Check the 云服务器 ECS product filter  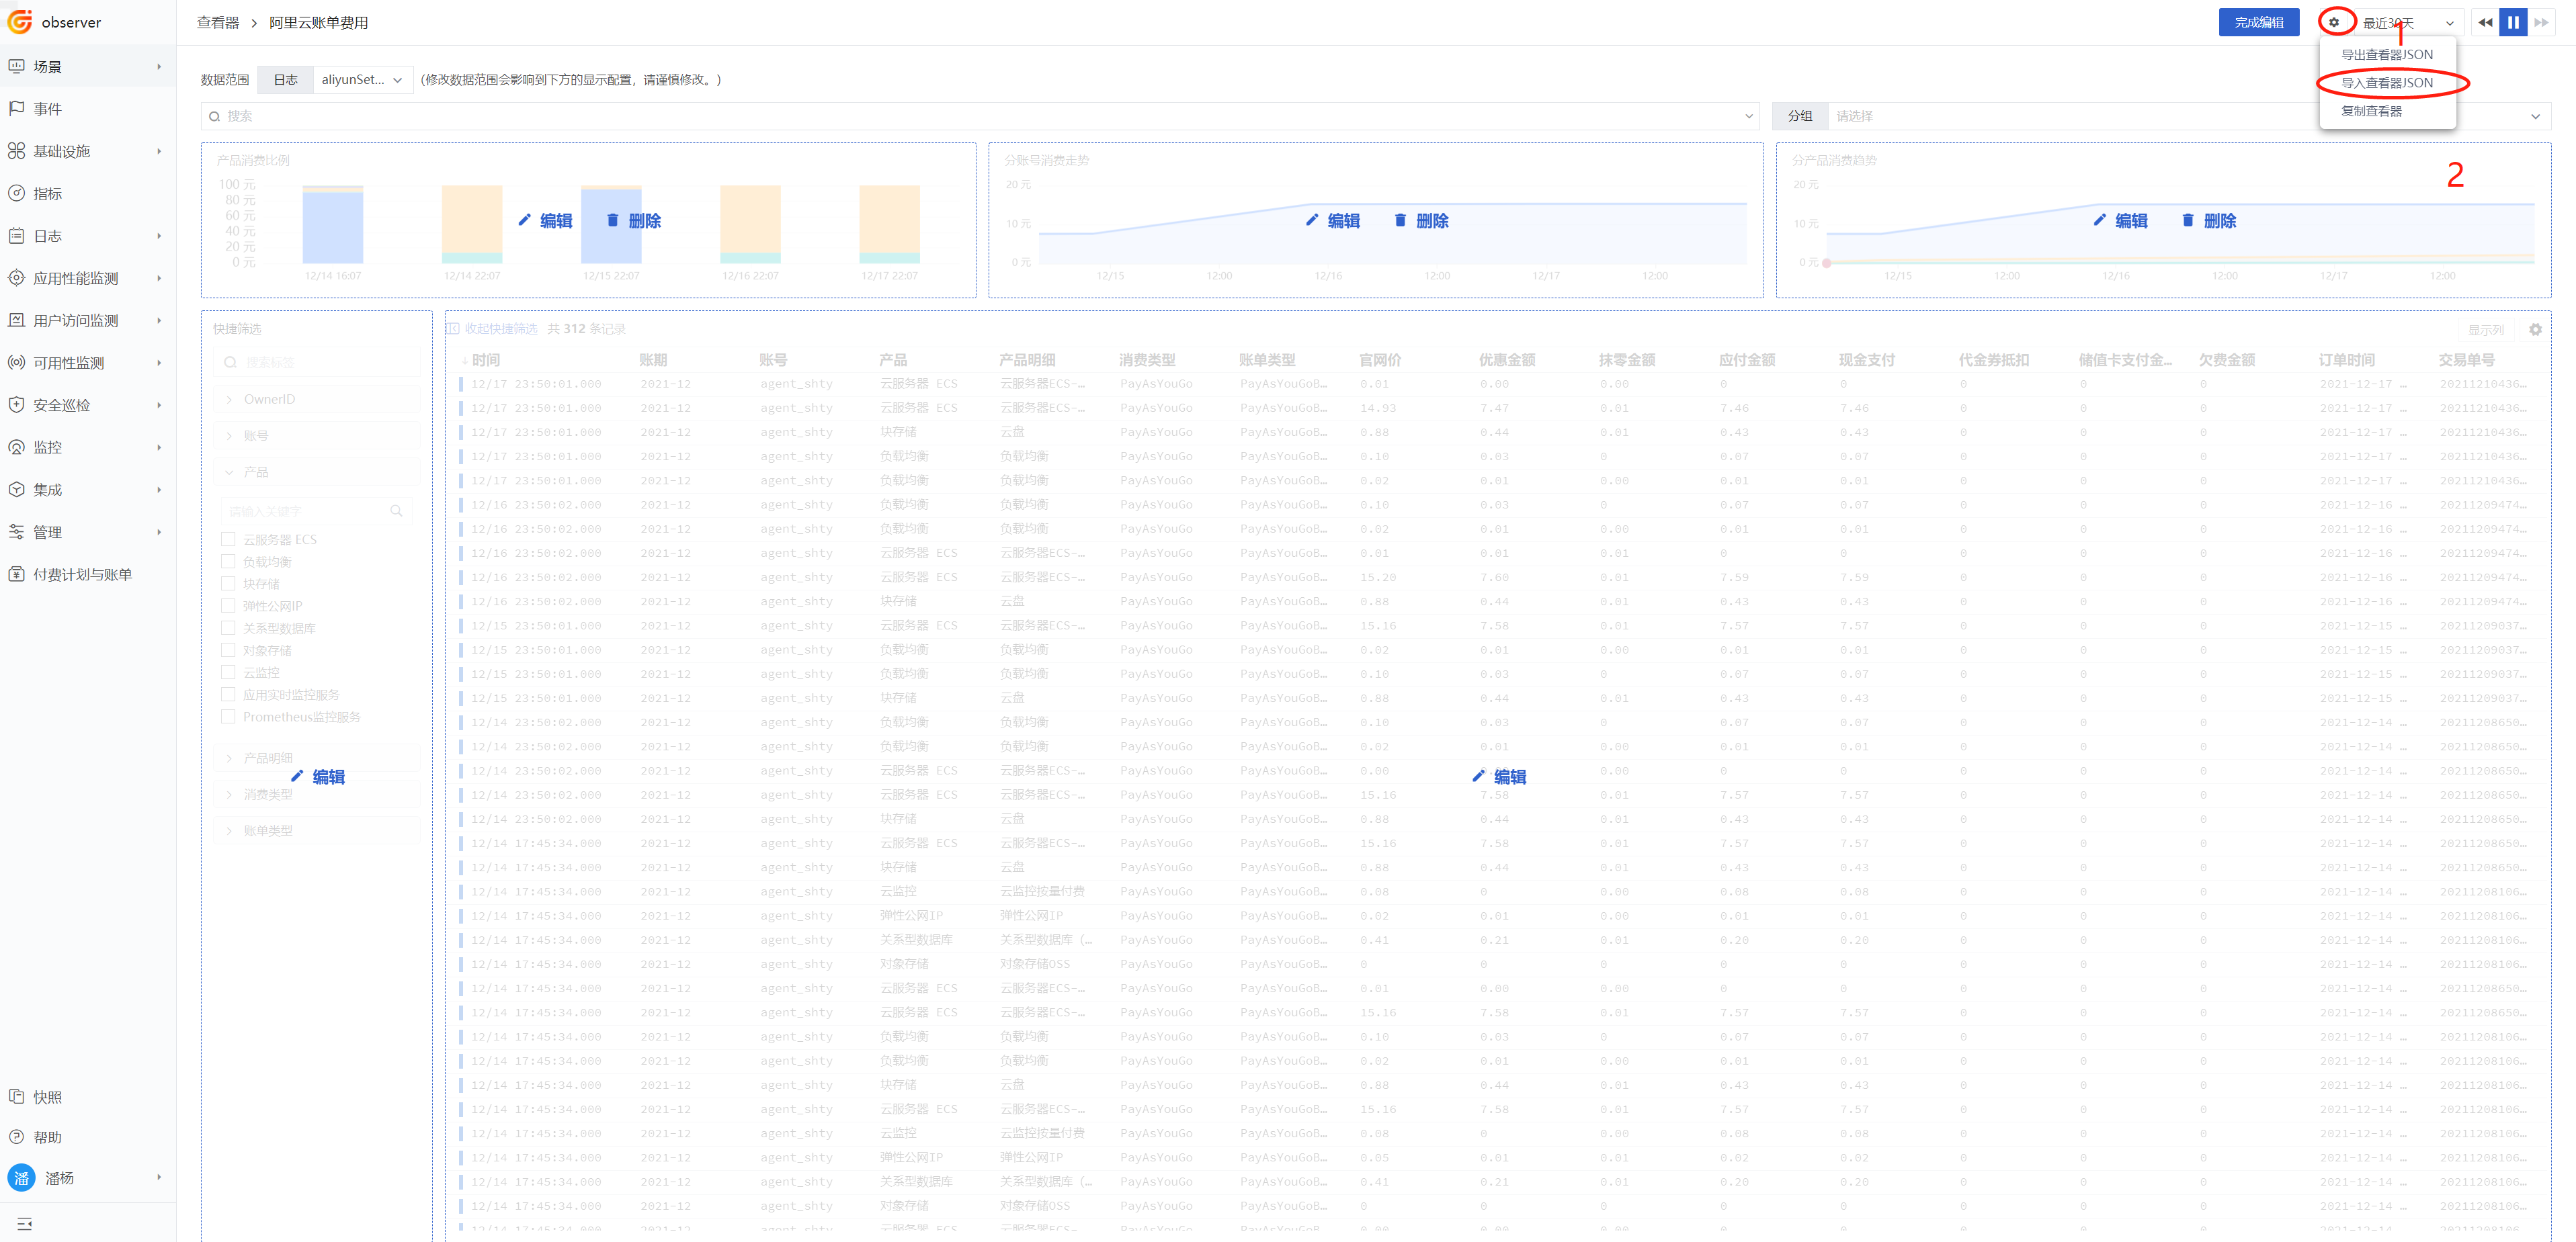tap(229, 539)
